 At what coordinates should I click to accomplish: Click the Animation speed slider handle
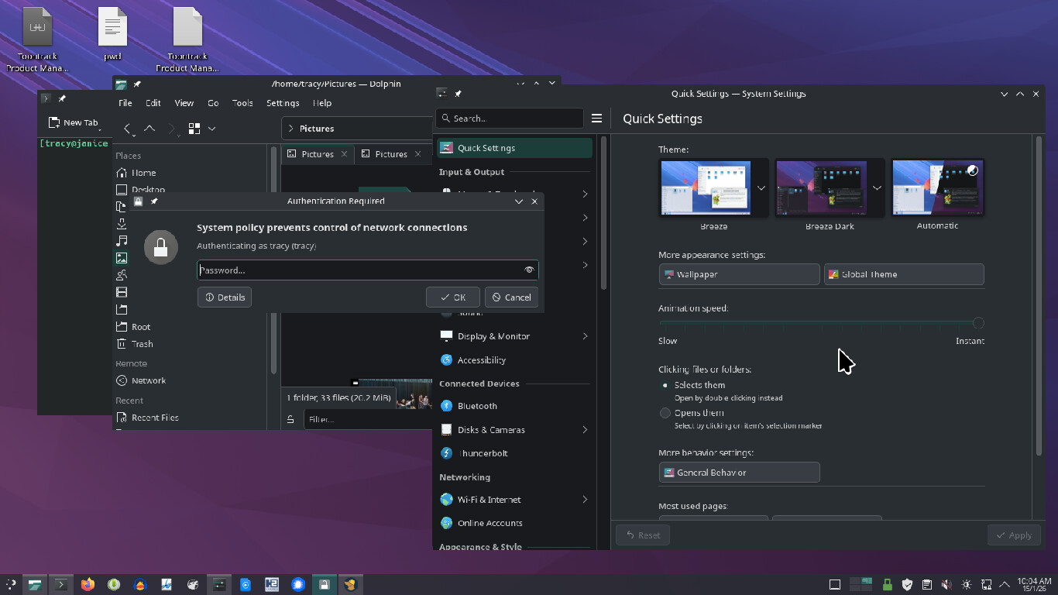click(978, 323)
